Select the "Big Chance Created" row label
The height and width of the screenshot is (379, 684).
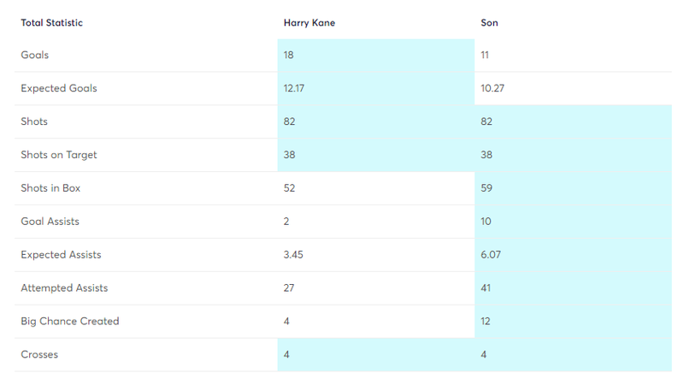tap(70, 322)
